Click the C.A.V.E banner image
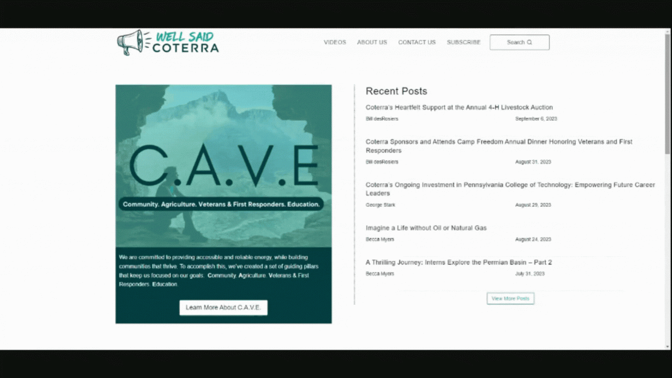 pos(223,166)
